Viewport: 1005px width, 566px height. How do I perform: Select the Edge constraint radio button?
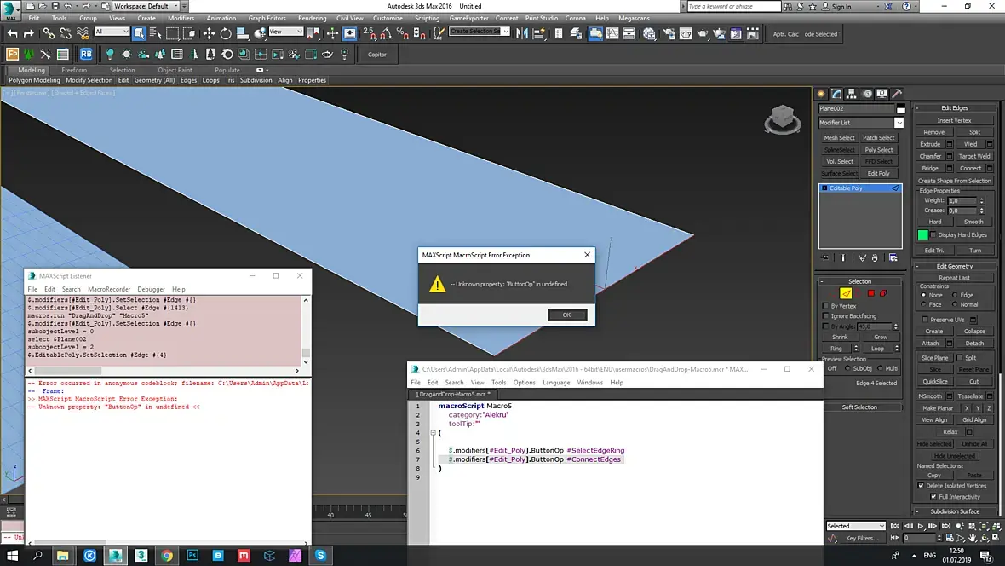click(954, 295)
